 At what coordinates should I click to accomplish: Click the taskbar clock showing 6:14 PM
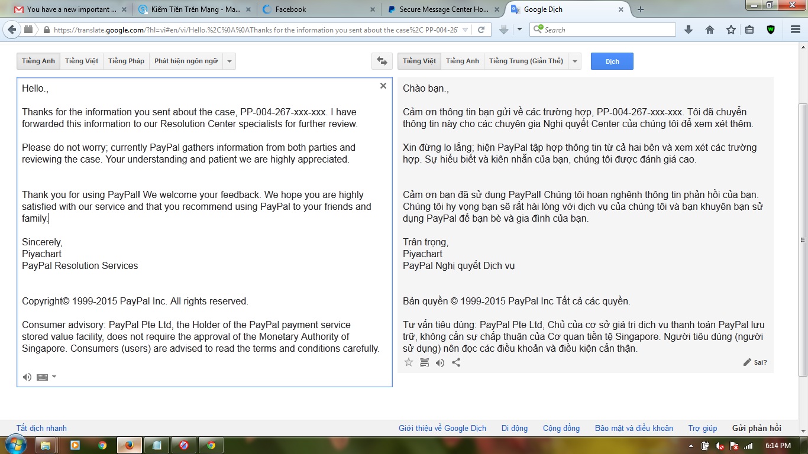tap(778, 445)
